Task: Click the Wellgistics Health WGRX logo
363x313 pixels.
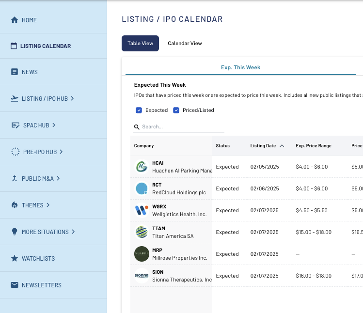Action: 142,210
